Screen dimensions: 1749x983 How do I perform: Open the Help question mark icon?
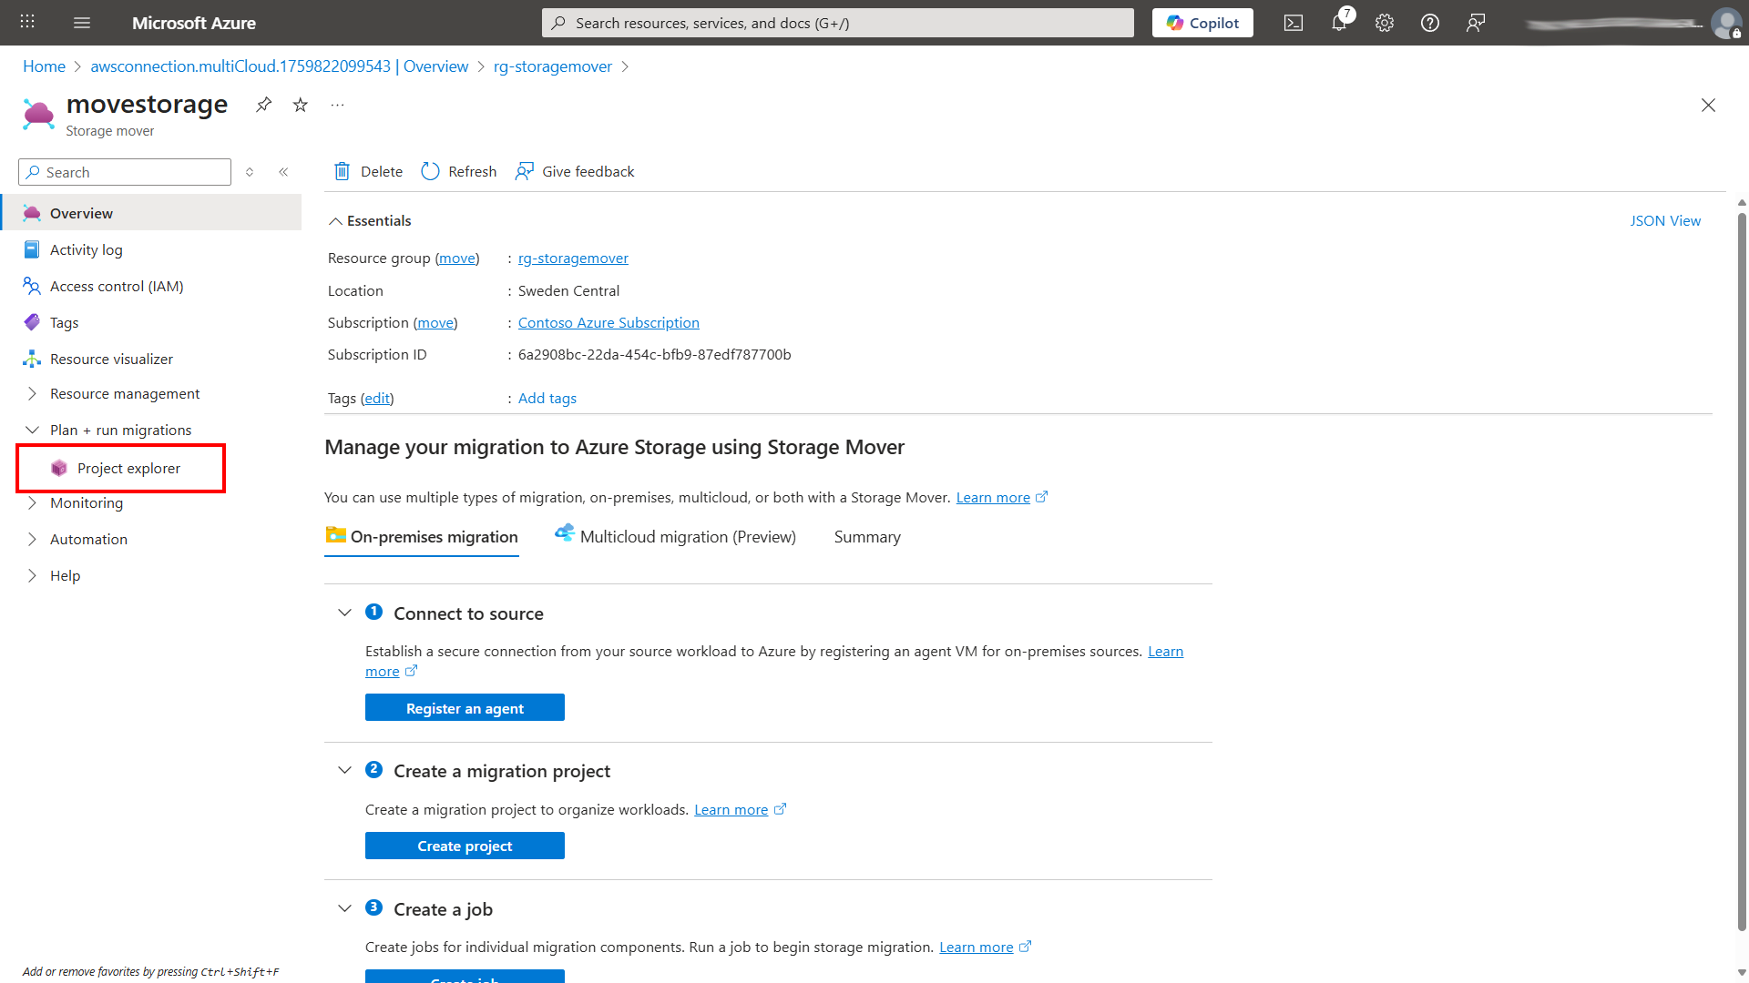point(1429,23)
